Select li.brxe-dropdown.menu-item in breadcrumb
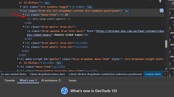Screen dimensions: 174x97 (x=47, y=74)
